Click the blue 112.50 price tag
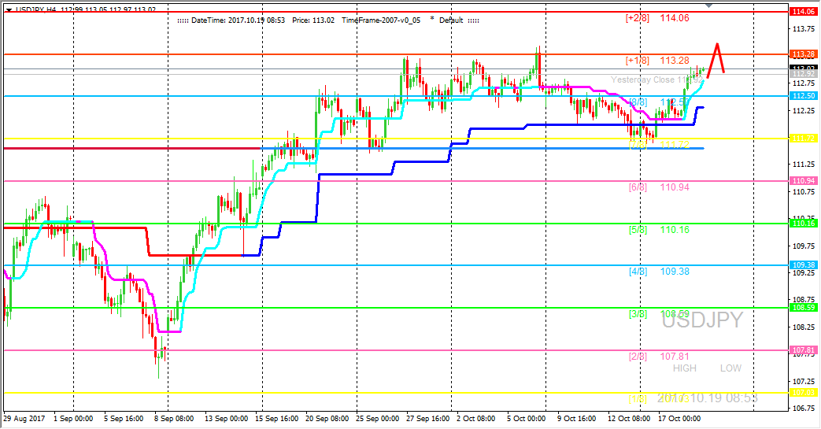 click(x=803, y=96)
